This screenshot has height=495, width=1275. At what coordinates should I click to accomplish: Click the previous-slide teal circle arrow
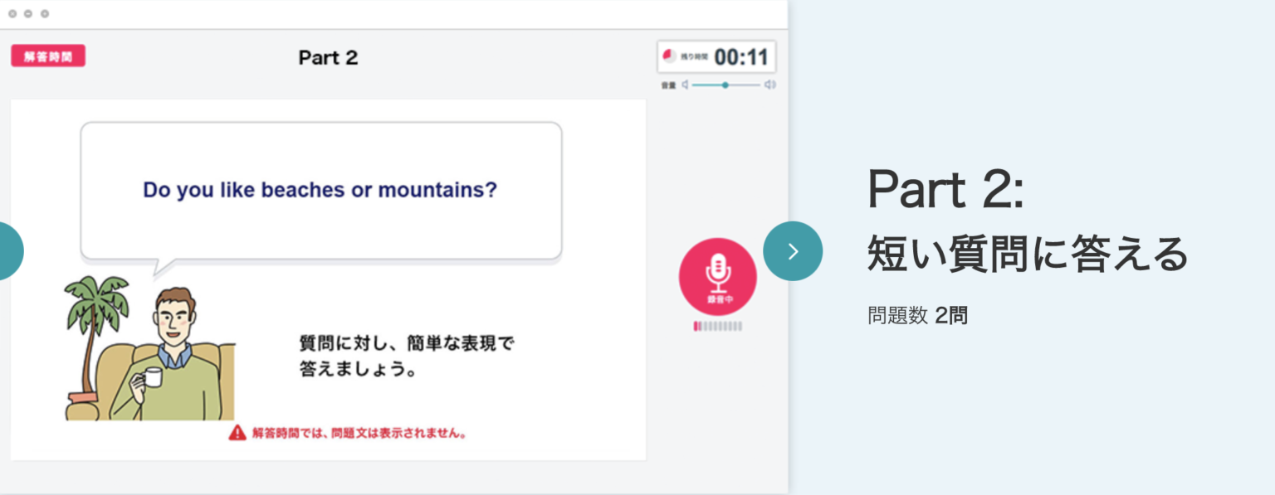pos(8,250)
